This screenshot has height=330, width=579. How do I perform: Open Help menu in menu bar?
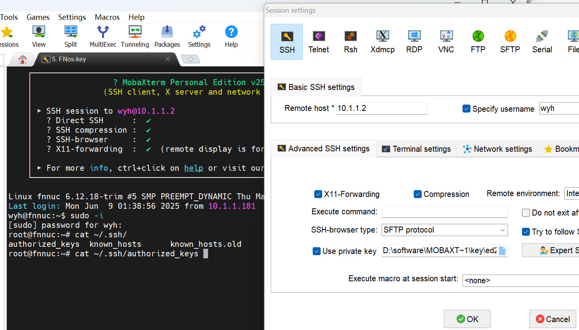pos(136,17)
